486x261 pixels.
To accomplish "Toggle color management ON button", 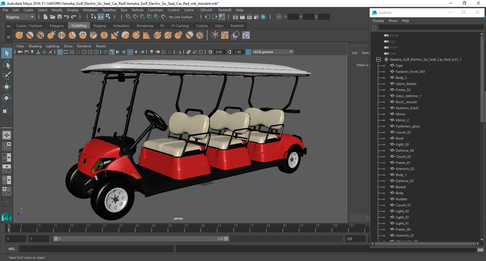I will (248, 52).
